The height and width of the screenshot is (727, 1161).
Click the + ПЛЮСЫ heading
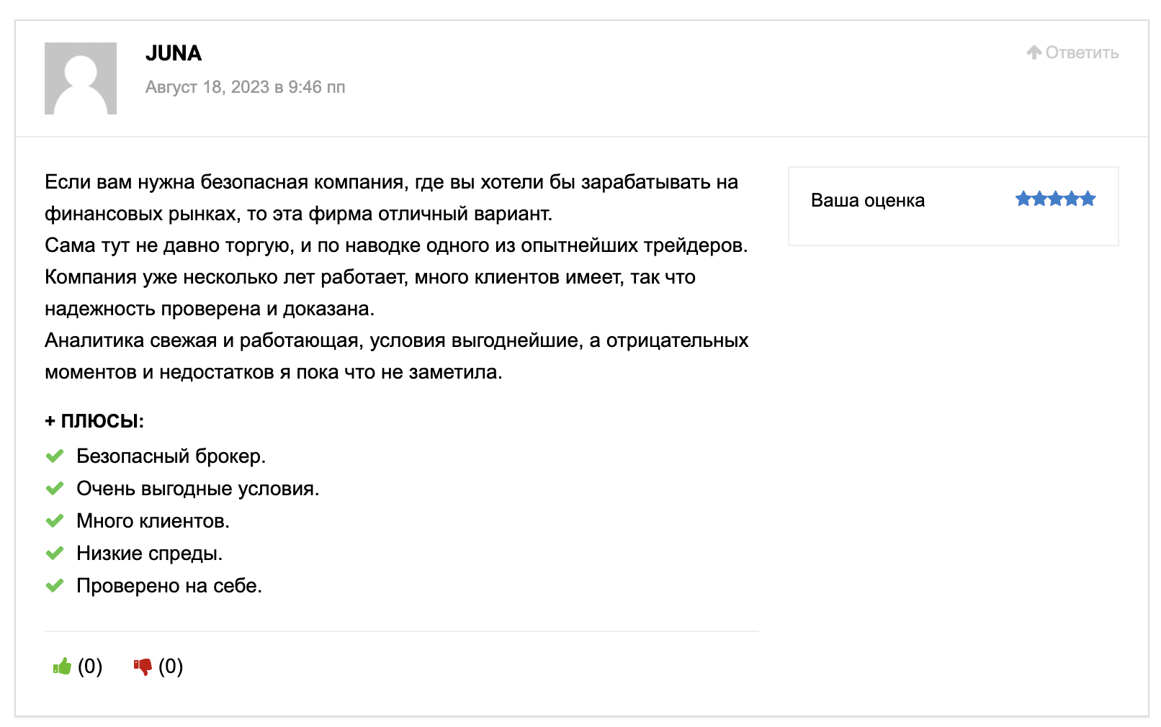tap(94, 421)
